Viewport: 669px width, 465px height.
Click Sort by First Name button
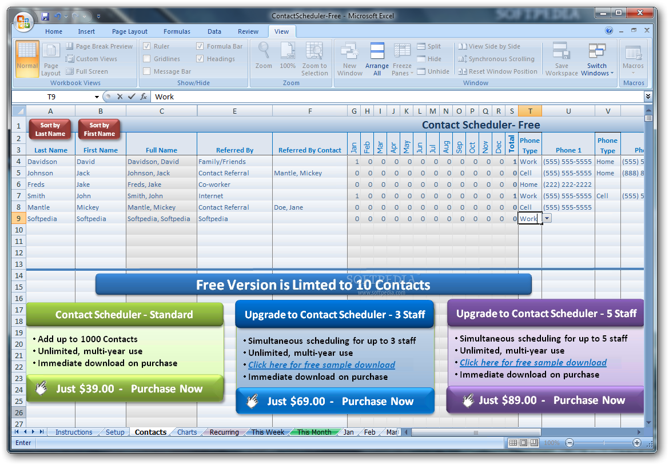(99, 129)
